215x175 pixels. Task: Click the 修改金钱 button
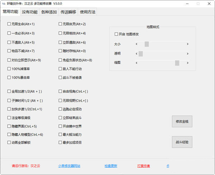click(182, 121)
